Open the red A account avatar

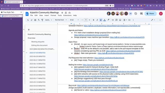pyautogui.click(x=161, y=13)
